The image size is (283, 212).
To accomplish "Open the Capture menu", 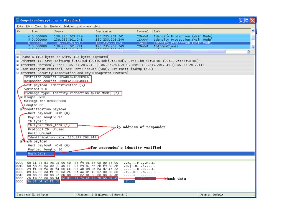I will tap(55, 26).
